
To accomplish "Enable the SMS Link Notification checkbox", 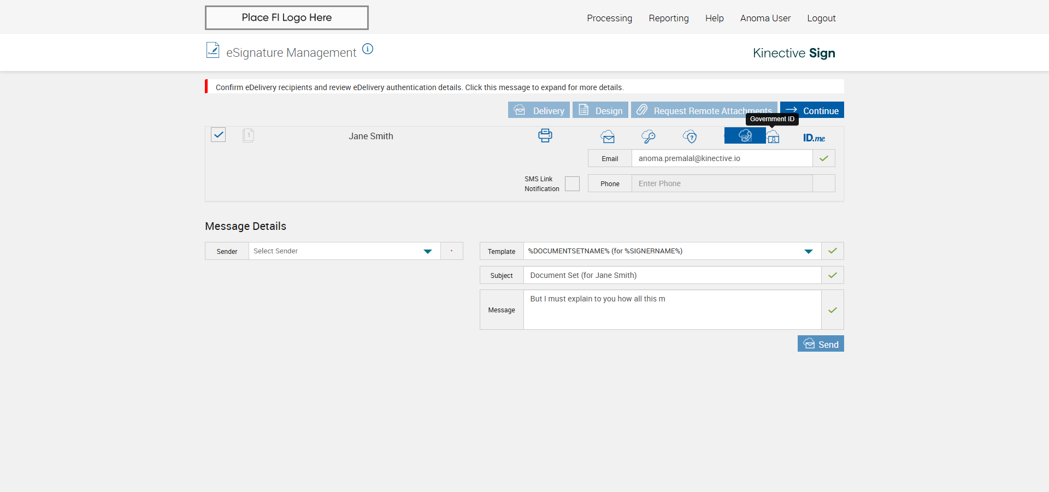I will point(572,183).
